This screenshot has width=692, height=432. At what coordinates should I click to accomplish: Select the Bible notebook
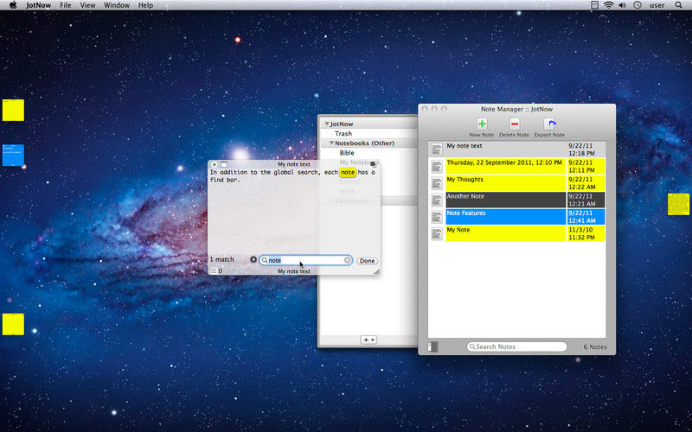347,153
